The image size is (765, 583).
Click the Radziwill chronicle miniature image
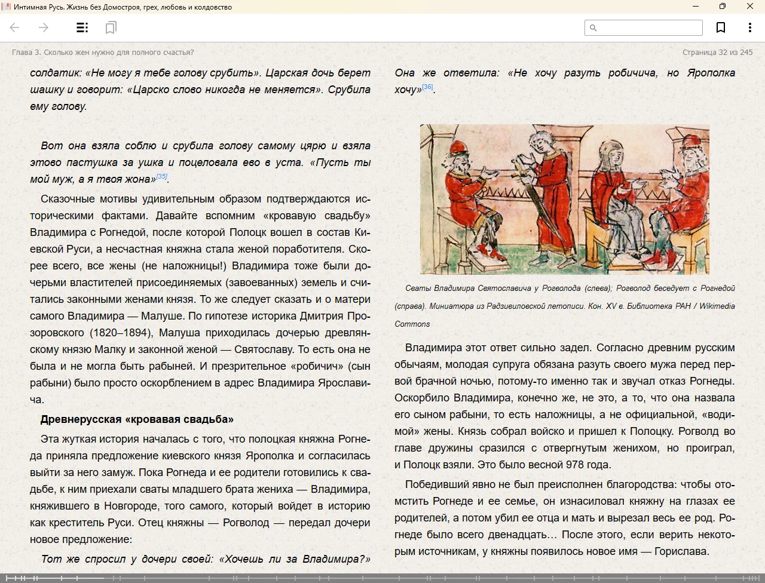(564, 199)
